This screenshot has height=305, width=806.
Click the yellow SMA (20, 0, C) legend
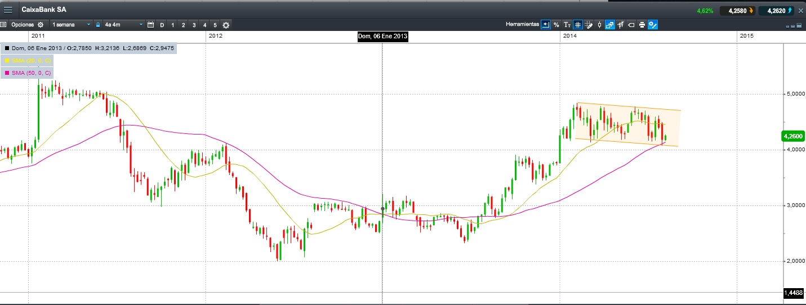(x=28, y=60)
